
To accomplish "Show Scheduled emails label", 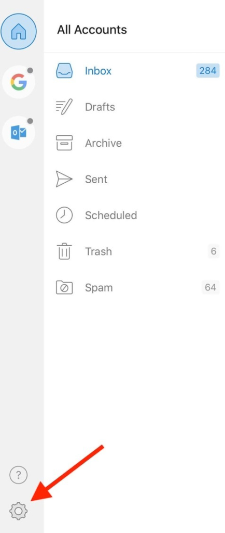I will (111, 215).
